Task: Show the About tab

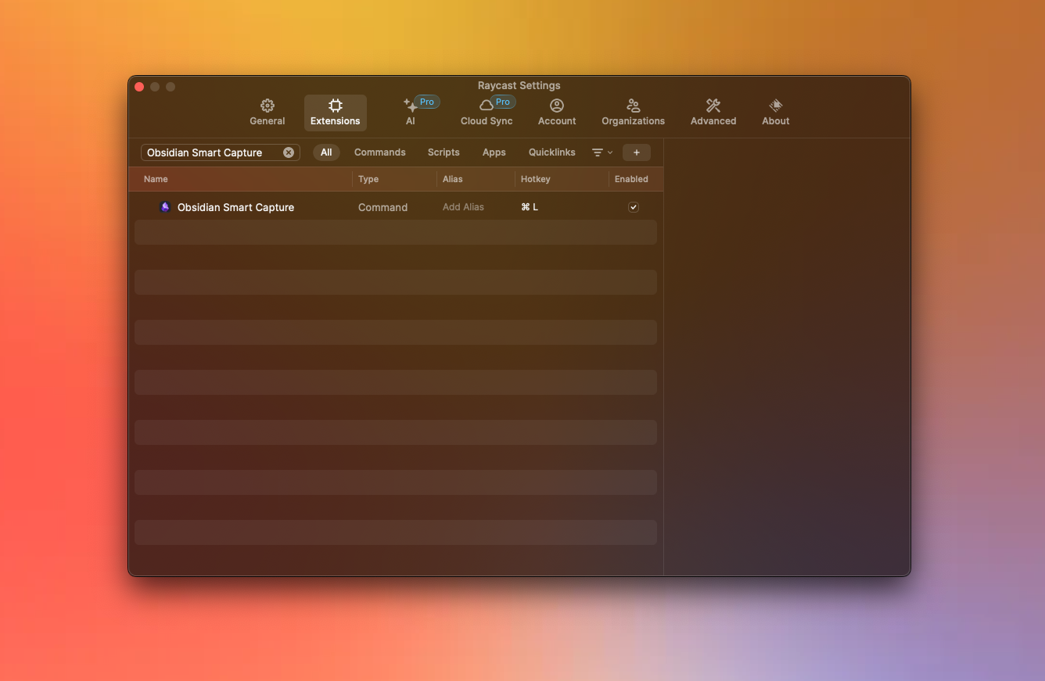Action: [775, 113]
